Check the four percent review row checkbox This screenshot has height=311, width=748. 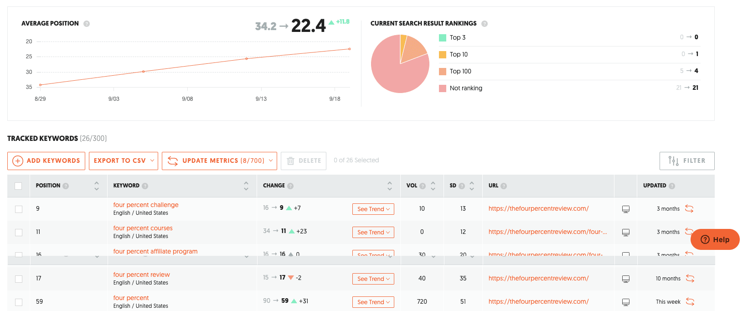point(19,279)
